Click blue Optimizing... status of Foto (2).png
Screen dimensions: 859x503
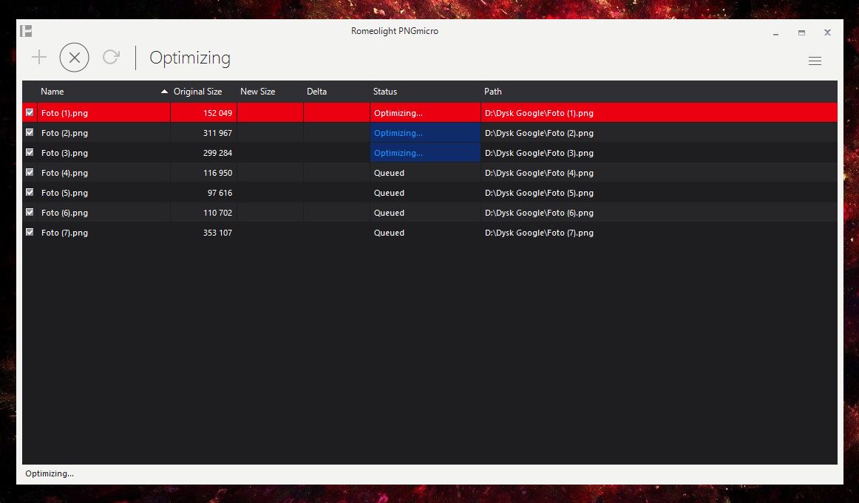(398, 133)
